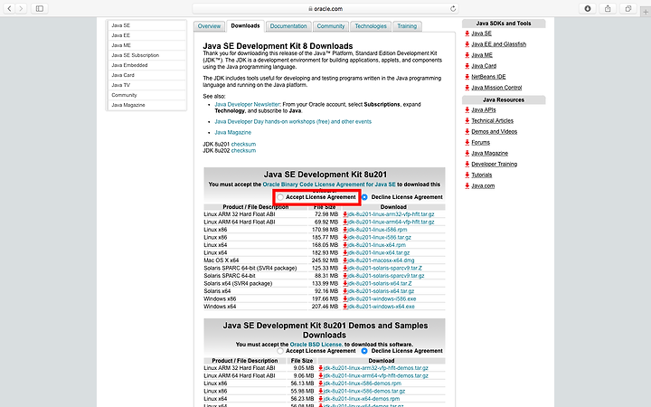Open Java Developer Newsletter link
The height and width of the screenshot is (407, 651).
coord(247,104)
